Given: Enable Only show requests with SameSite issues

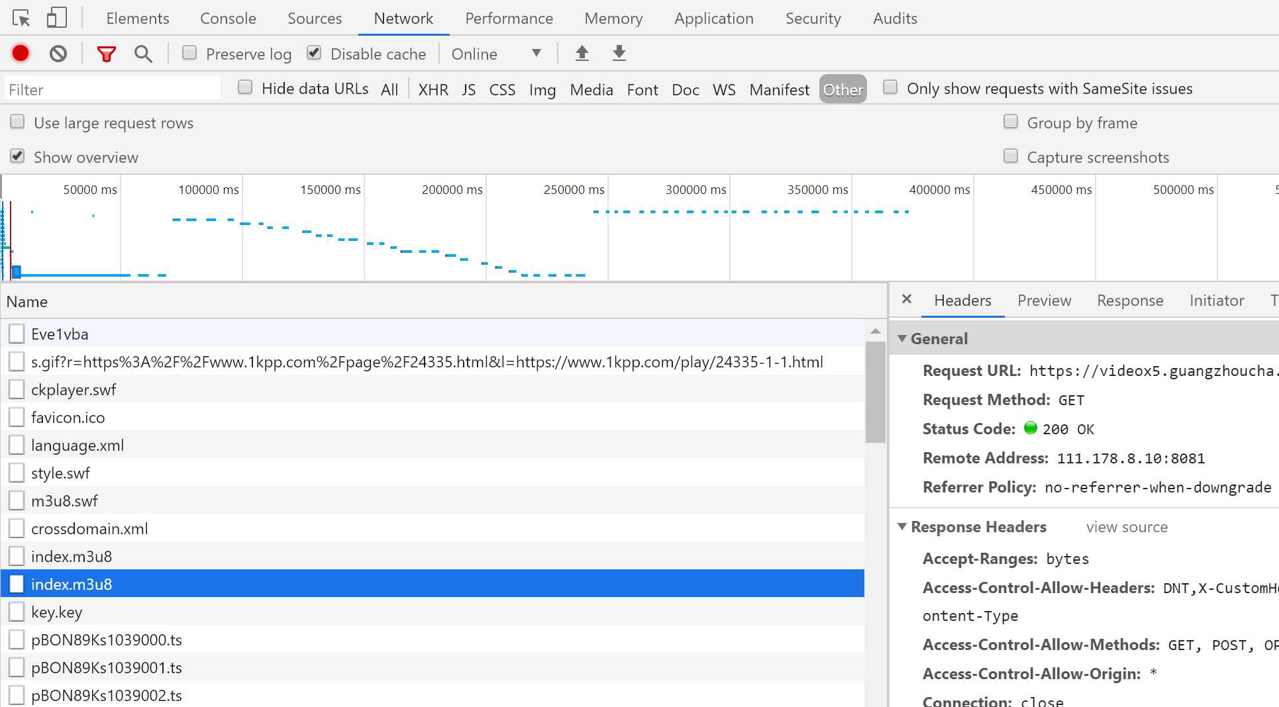Looking at the screenshot, I should pyautogui.click(x=890, y=87).
